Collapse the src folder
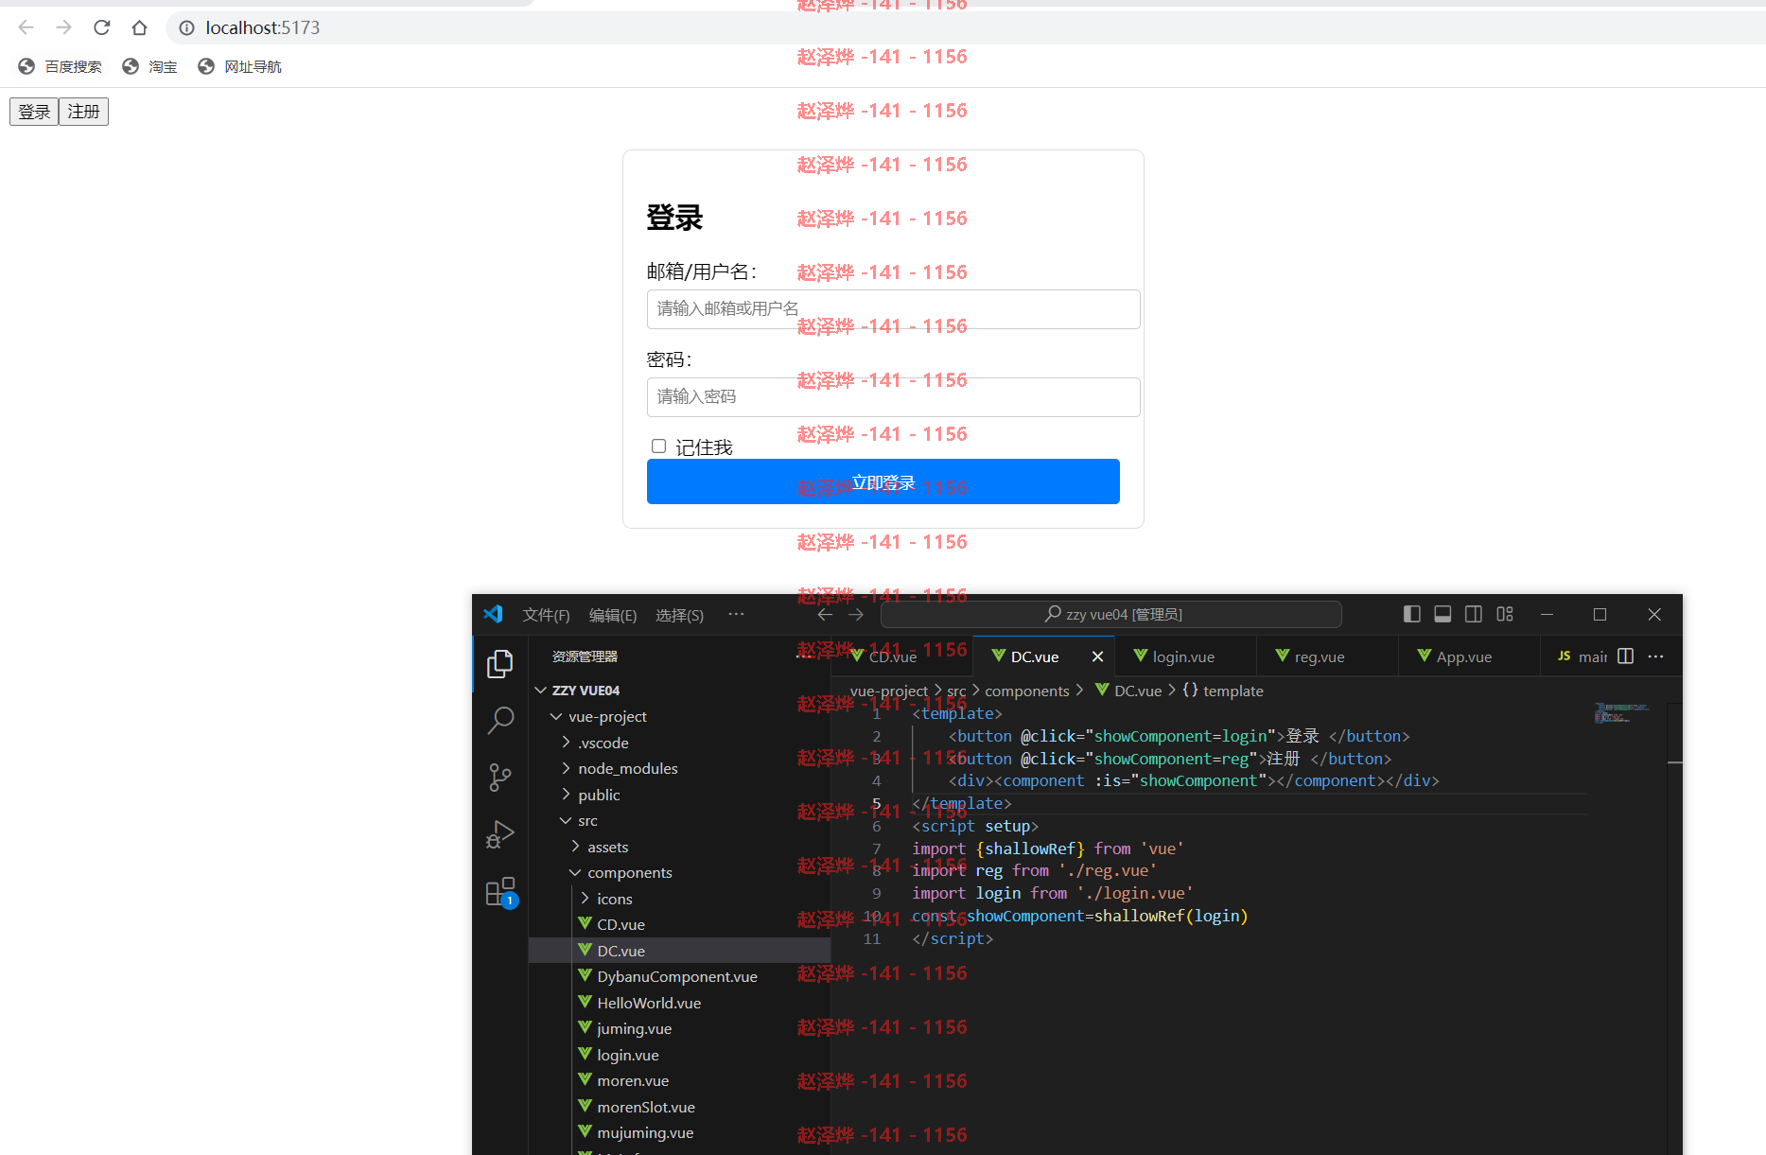Image resolution: width=1766 pixels, height=1155 pixels. [x=566, y=820]
